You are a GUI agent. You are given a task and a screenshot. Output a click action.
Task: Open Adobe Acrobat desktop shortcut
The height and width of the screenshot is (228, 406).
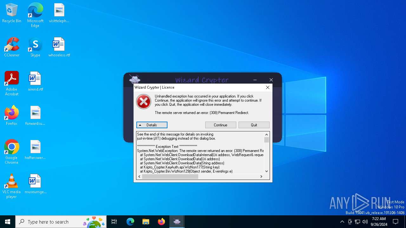[12, 84]
